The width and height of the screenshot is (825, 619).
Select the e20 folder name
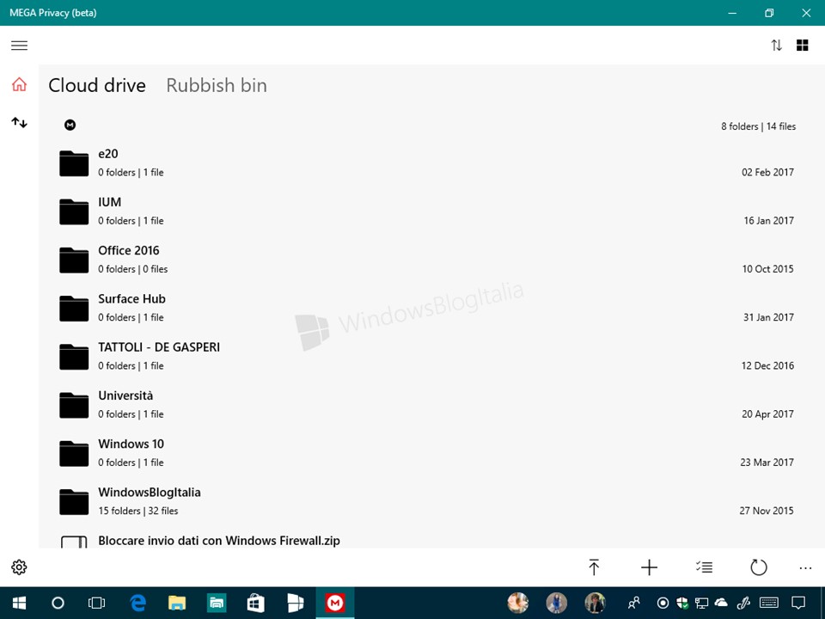[108, 154]
